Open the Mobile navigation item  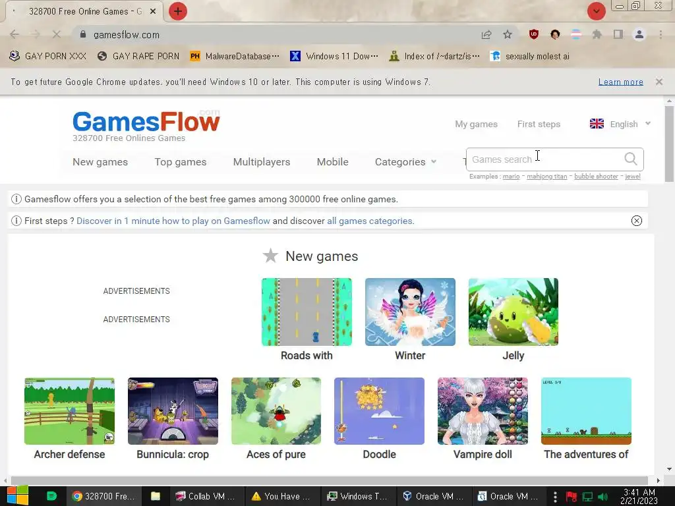tap(332, 162)
